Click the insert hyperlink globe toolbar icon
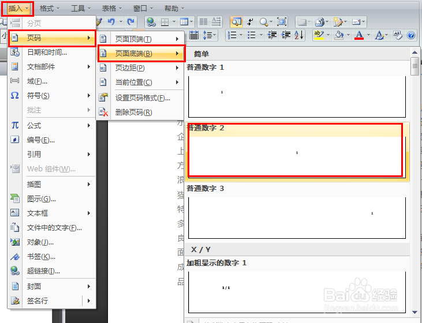The image size is (422, 323). pyautogui.click(x=151, y=22)
